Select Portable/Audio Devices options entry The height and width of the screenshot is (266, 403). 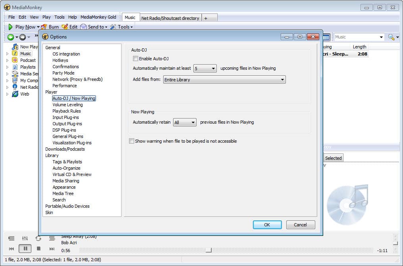67,206
